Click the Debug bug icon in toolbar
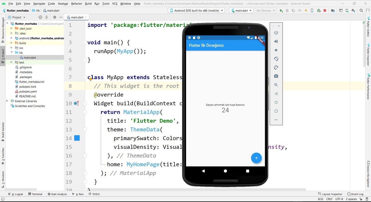 click(x=287, y=11)
